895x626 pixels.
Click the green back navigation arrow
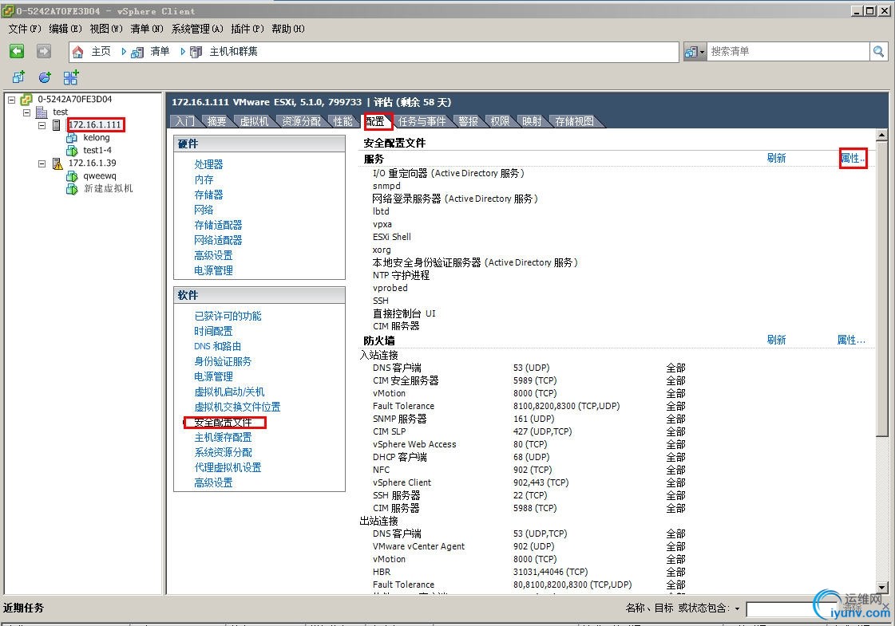pyautogui.click(x=17, y=51)
